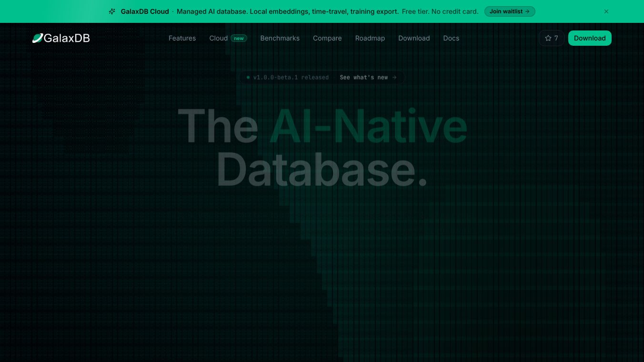Click the GalaxDB planet logo icon
The height and width of the screenshot is (362, 644).
(38, 38)
